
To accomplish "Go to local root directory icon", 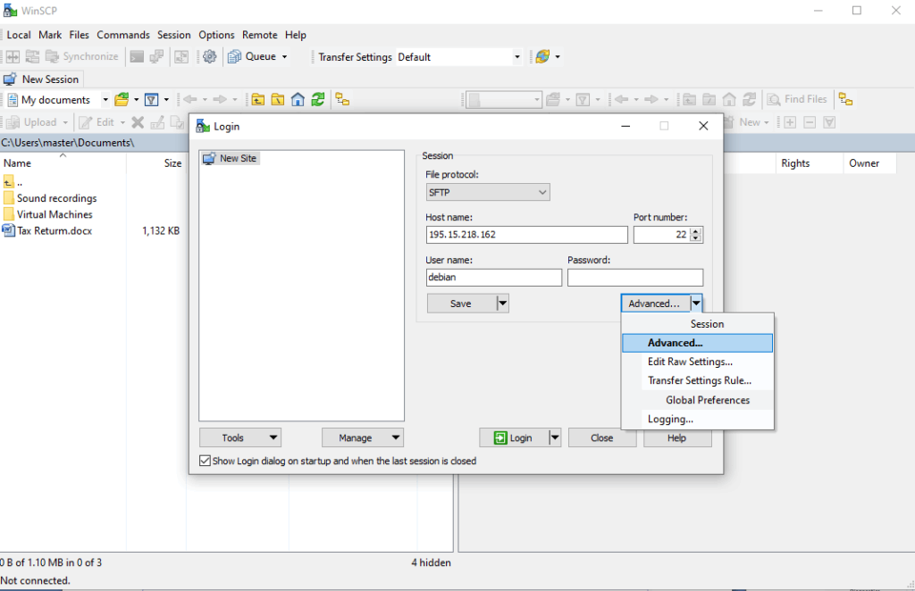I will [x=278, y=100].
